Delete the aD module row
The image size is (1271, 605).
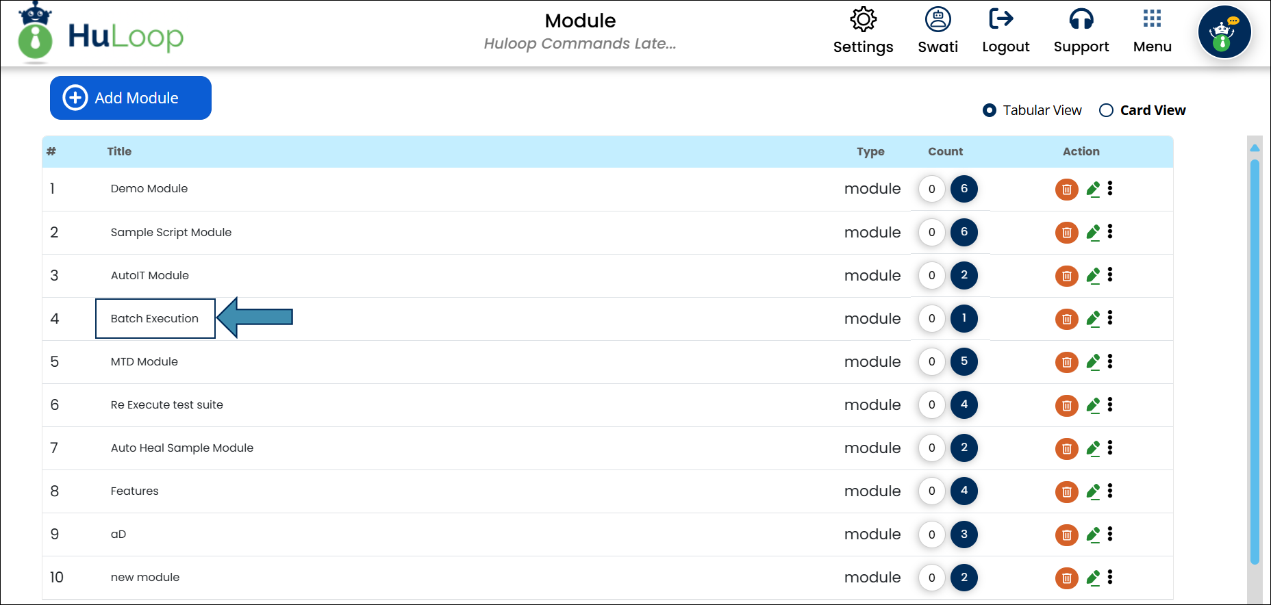tap(1066, 535)
